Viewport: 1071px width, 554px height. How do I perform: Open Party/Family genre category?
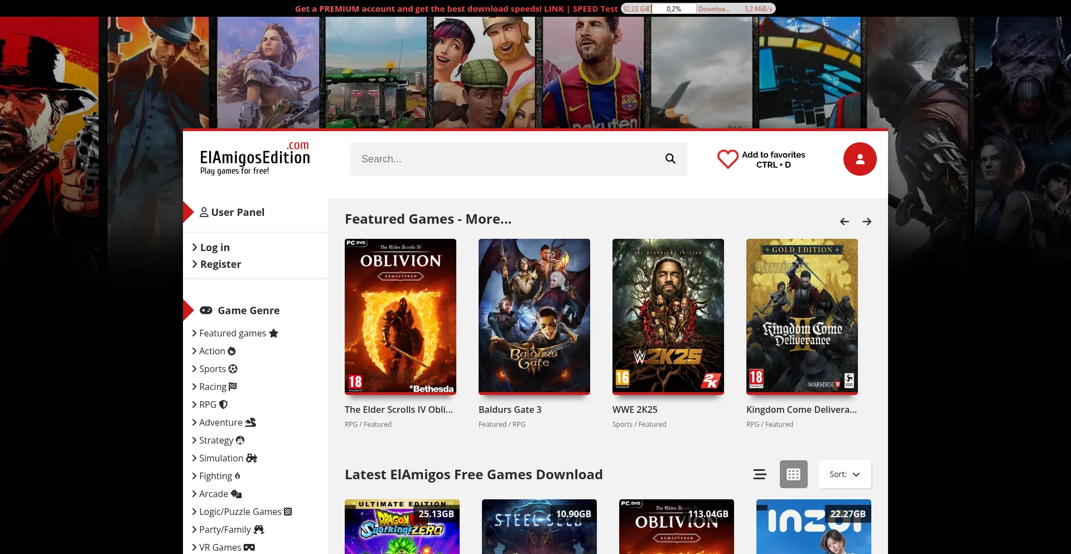point(225,529)
